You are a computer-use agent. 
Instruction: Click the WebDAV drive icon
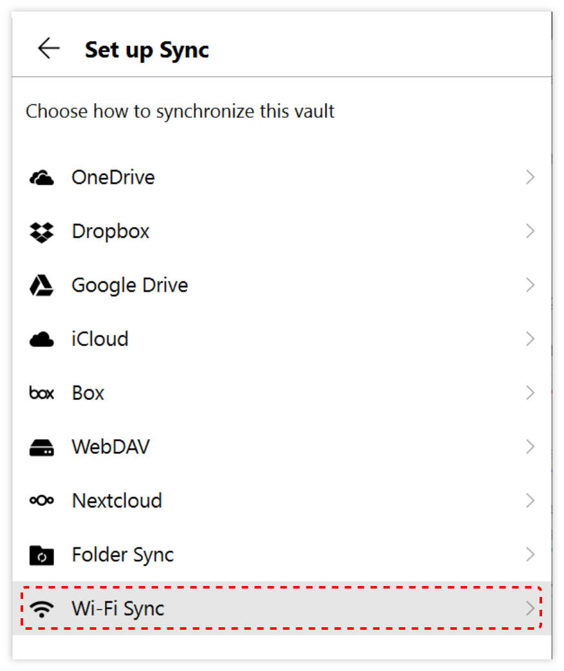coord(41,448)
